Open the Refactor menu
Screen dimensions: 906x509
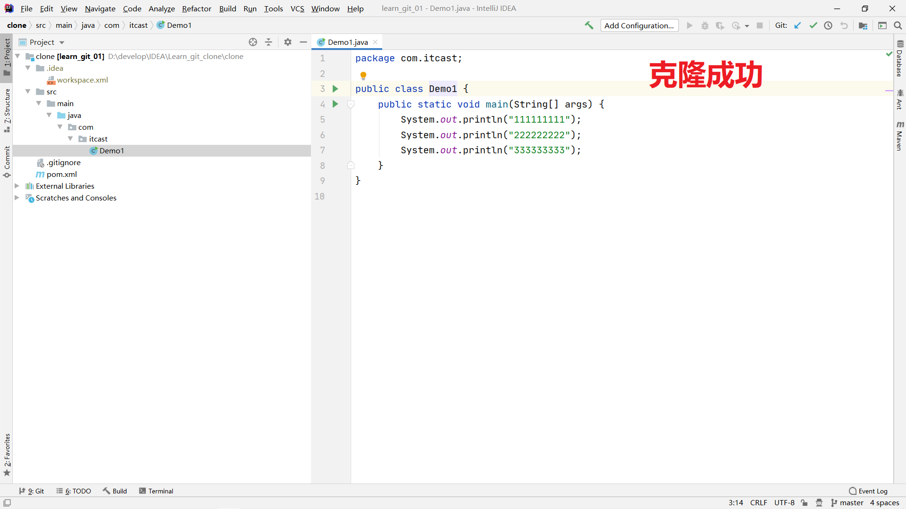click(x=197, y=8)
